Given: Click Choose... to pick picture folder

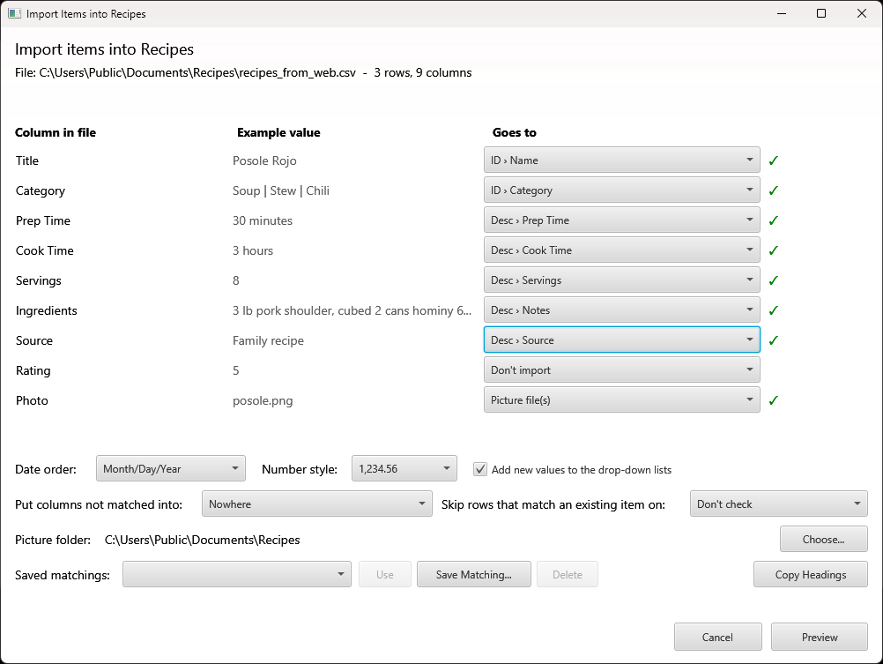Looking at the screenshot, I should coord(823,540).
